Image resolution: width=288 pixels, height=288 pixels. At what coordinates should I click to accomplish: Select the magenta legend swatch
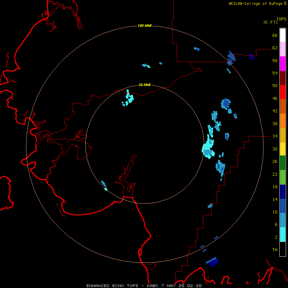coord(283,64)
